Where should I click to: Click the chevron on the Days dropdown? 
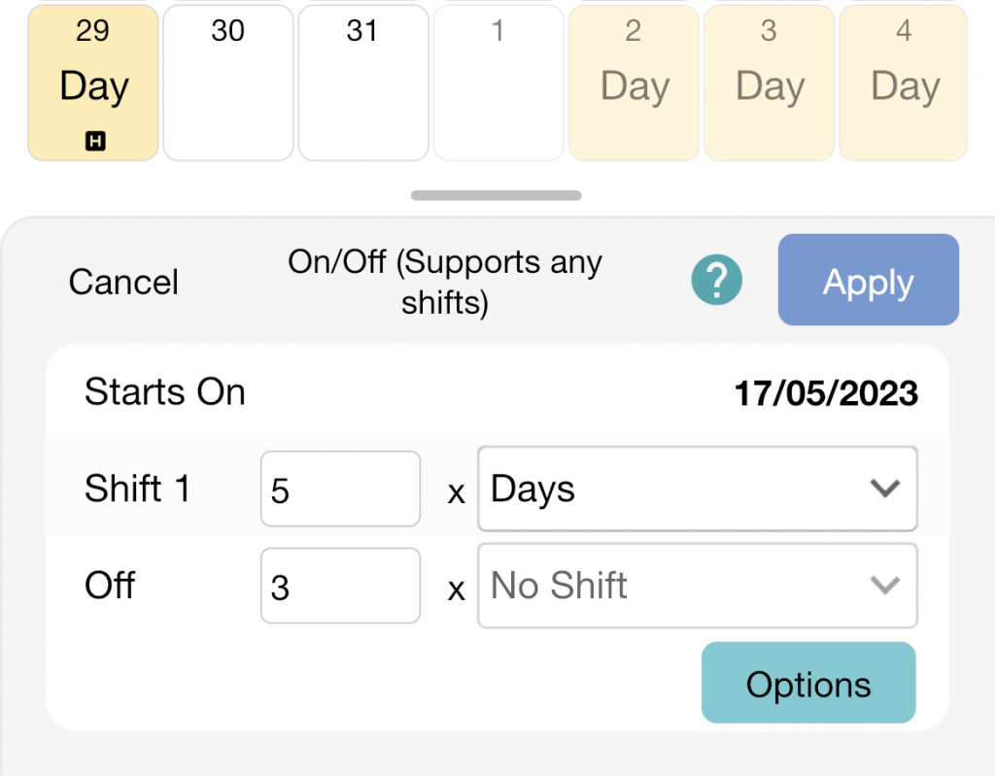point(885,489)
